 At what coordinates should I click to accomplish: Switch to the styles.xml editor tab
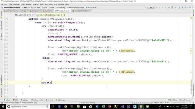48,11
